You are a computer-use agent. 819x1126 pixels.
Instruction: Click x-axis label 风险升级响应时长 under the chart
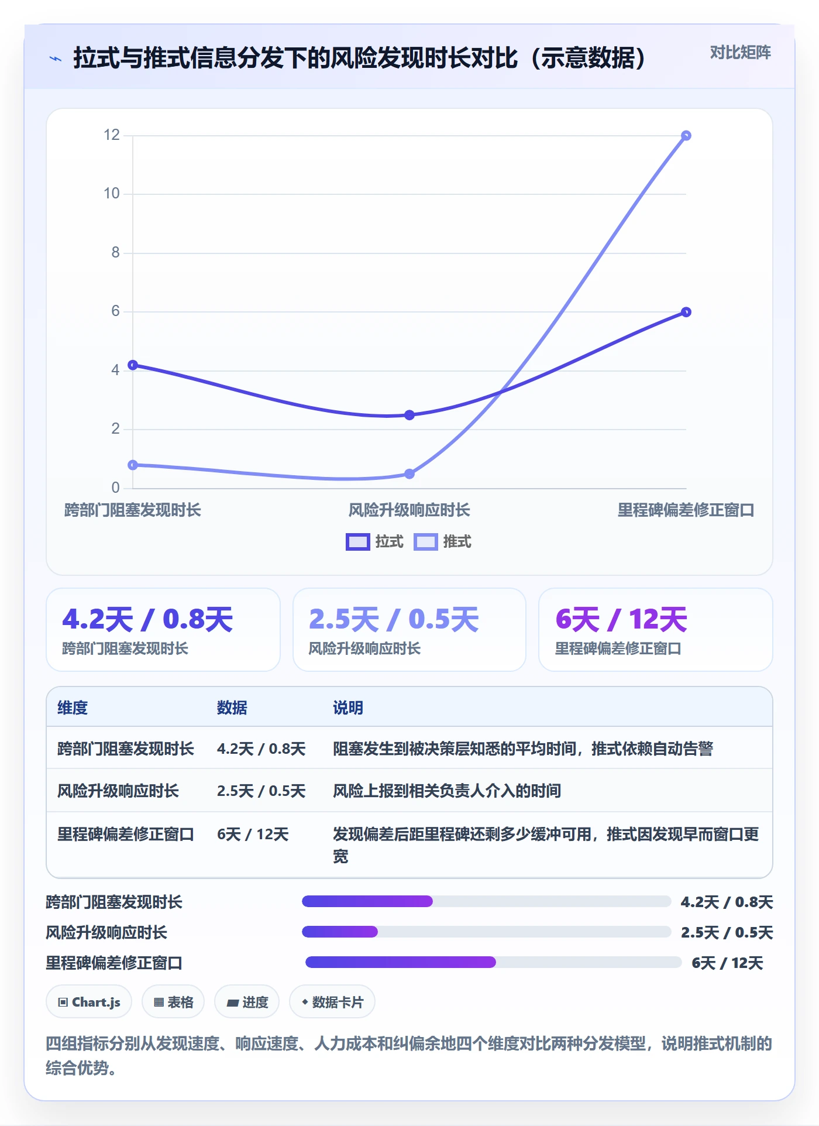[409, 510]
